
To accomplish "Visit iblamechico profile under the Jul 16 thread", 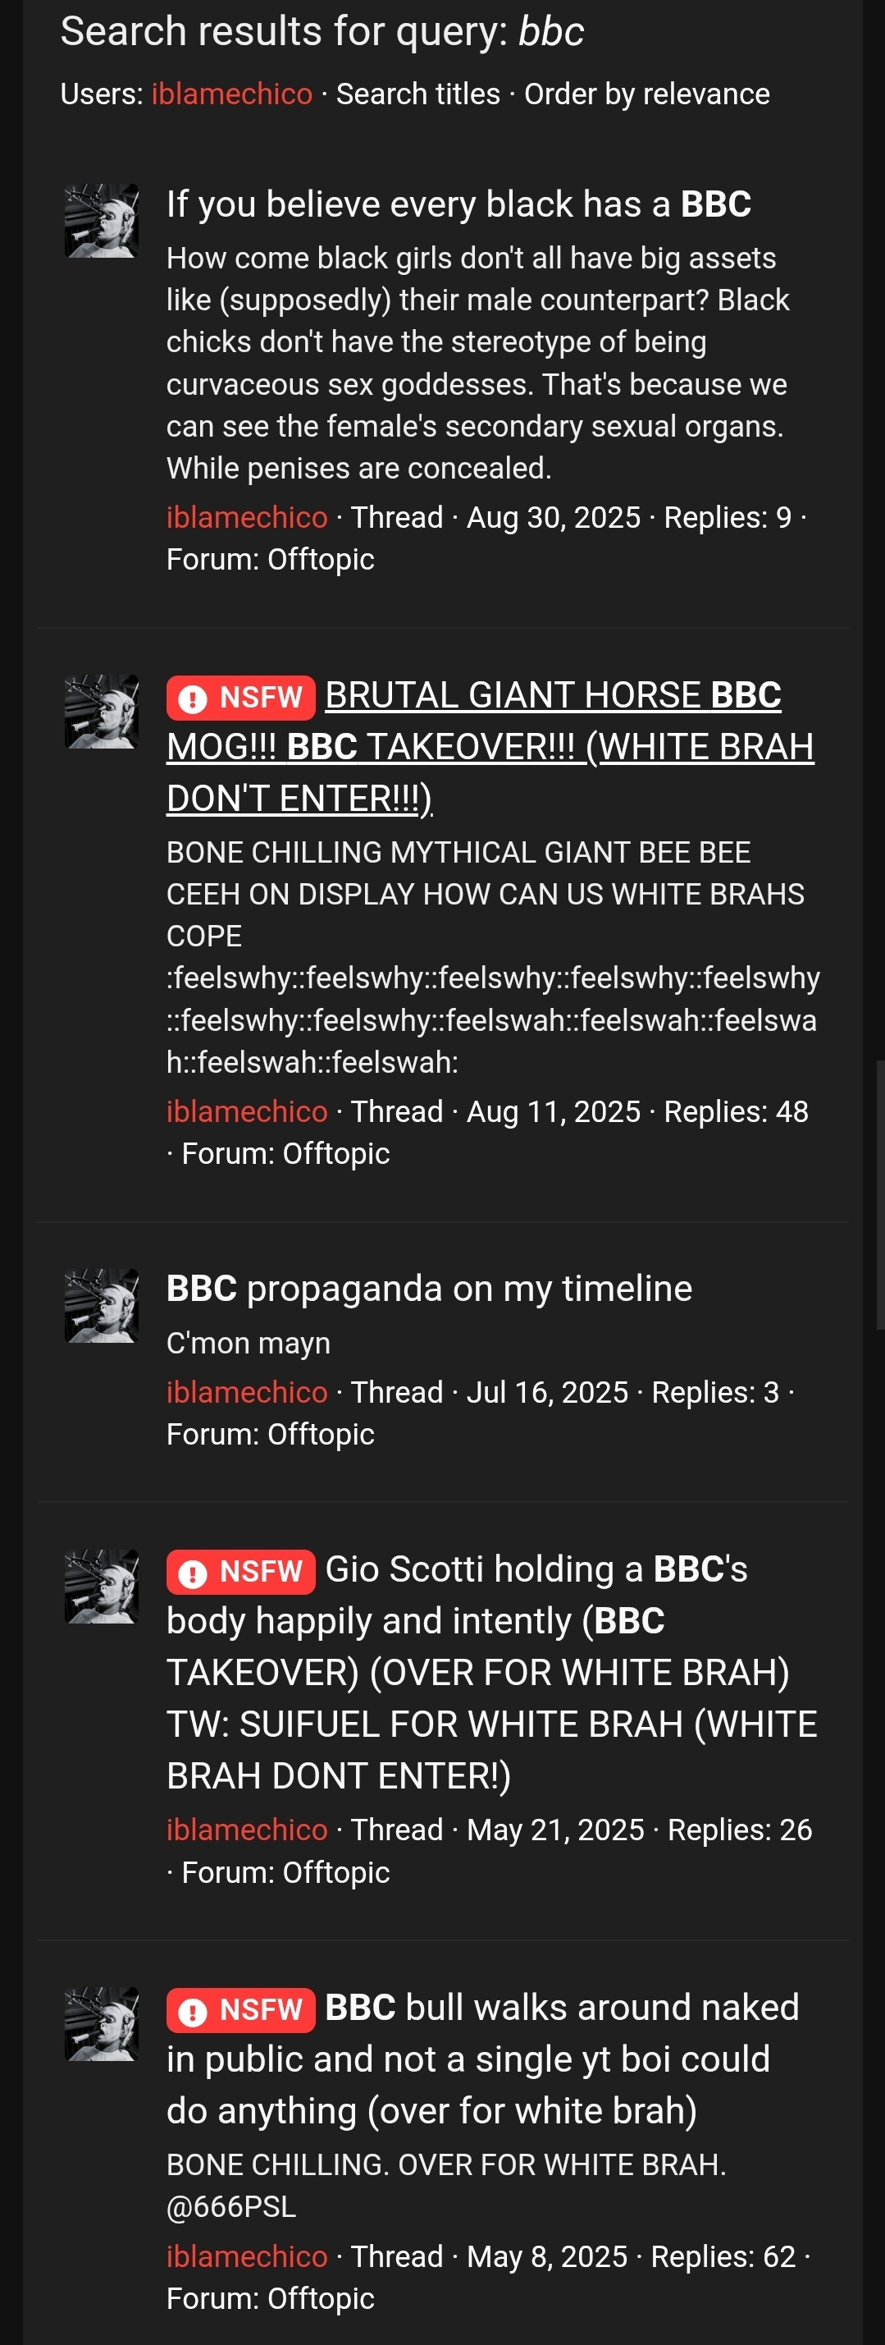I will pos(247,1392).
